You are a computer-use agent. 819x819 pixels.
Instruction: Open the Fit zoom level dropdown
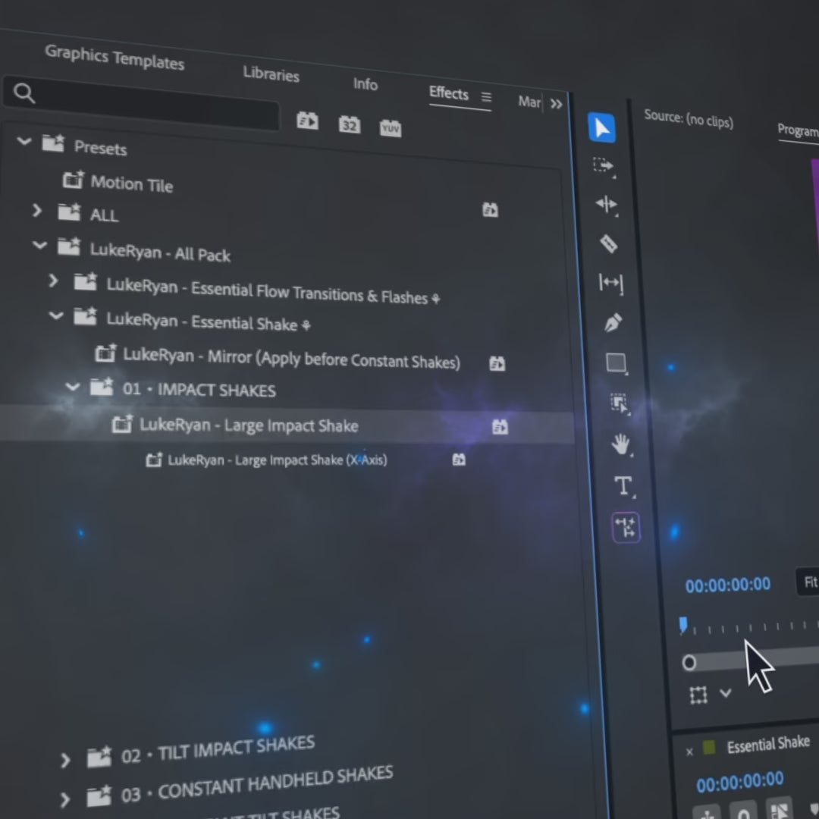808,582
